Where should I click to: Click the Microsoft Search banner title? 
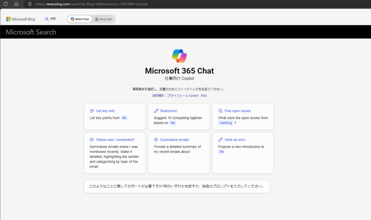[x=31, y=32]
